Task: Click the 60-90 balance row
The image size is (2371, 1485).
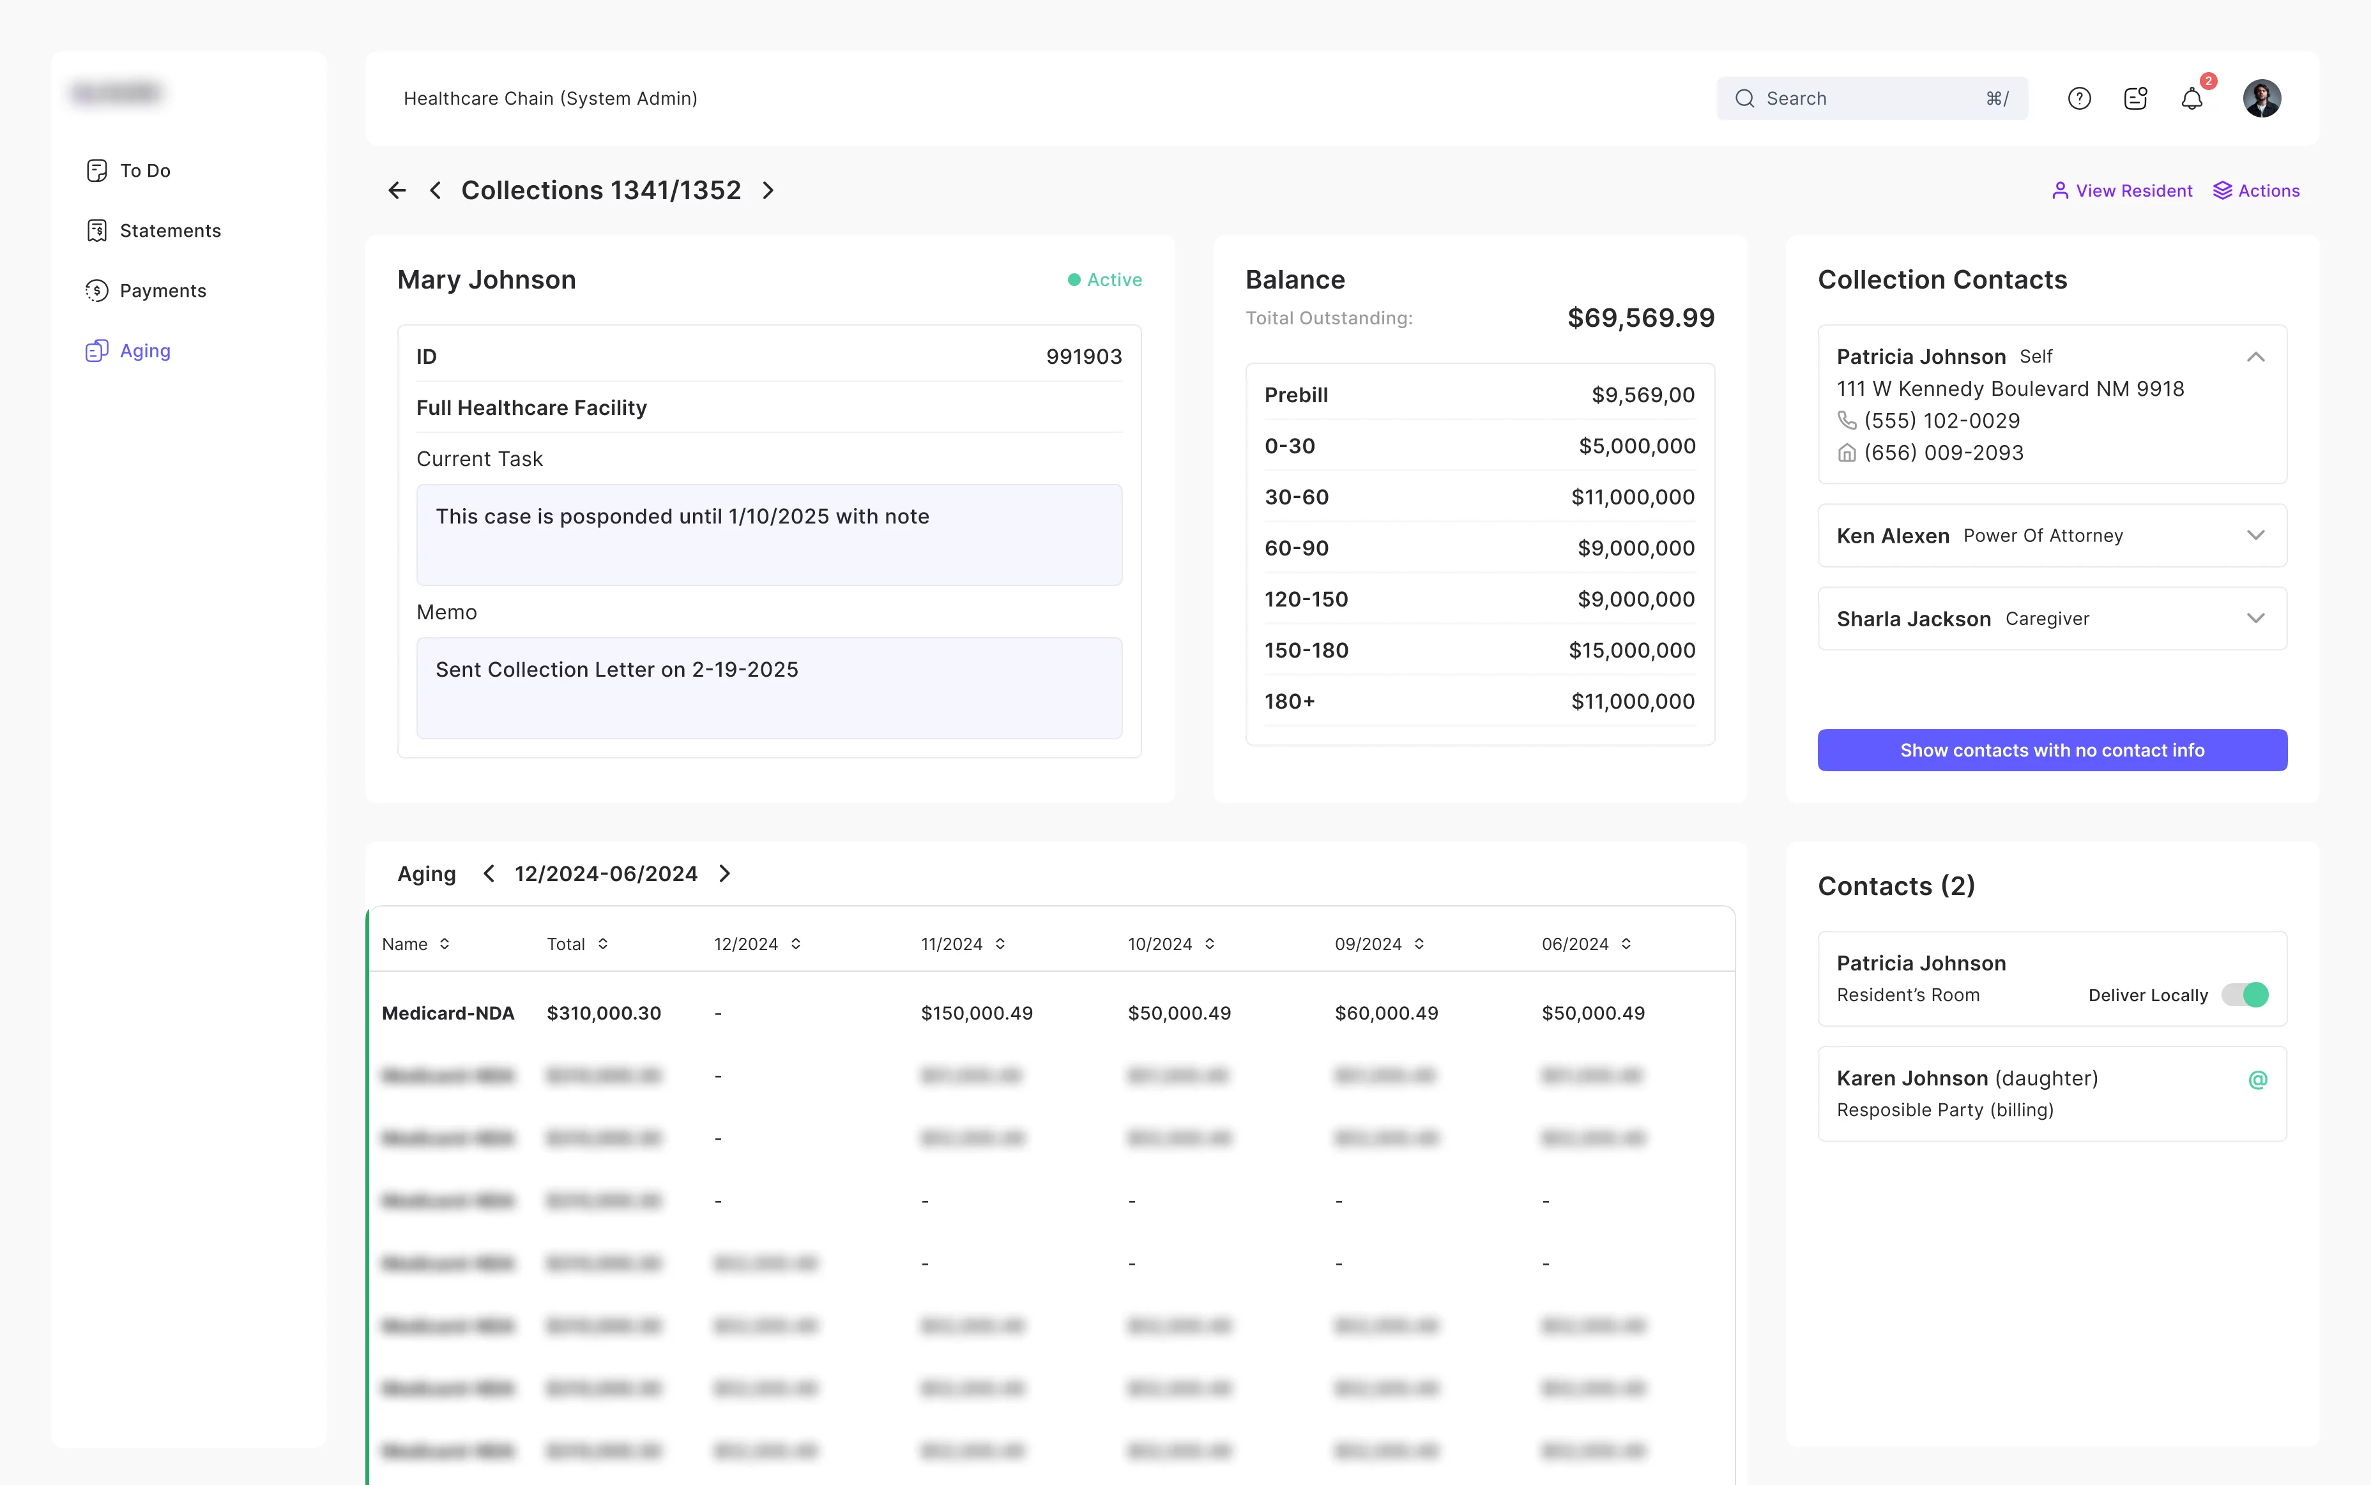Action: [x=1480, y=548]
